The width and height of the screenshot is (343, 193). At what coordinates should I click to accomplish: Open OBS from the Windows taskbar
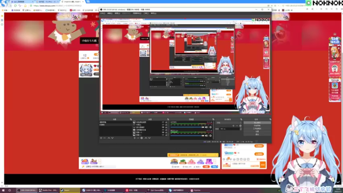27,190
